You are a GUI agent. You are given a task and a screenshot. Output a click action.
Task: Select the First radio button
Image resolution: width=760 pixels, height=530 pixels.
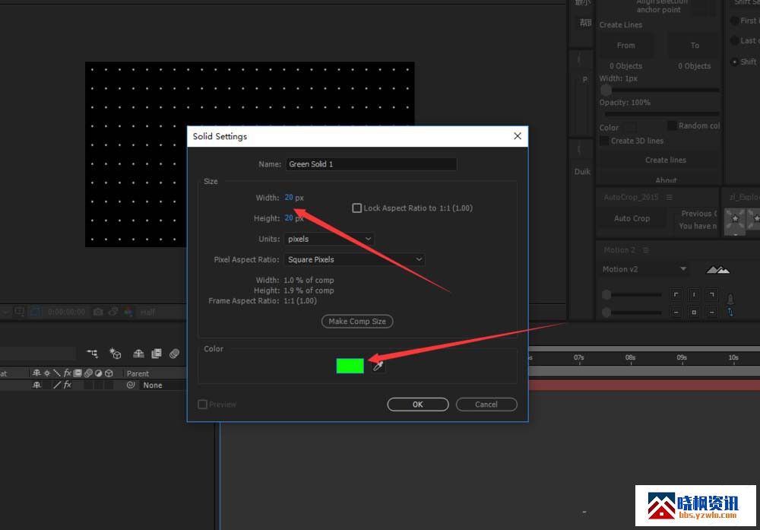coord(735,21)
